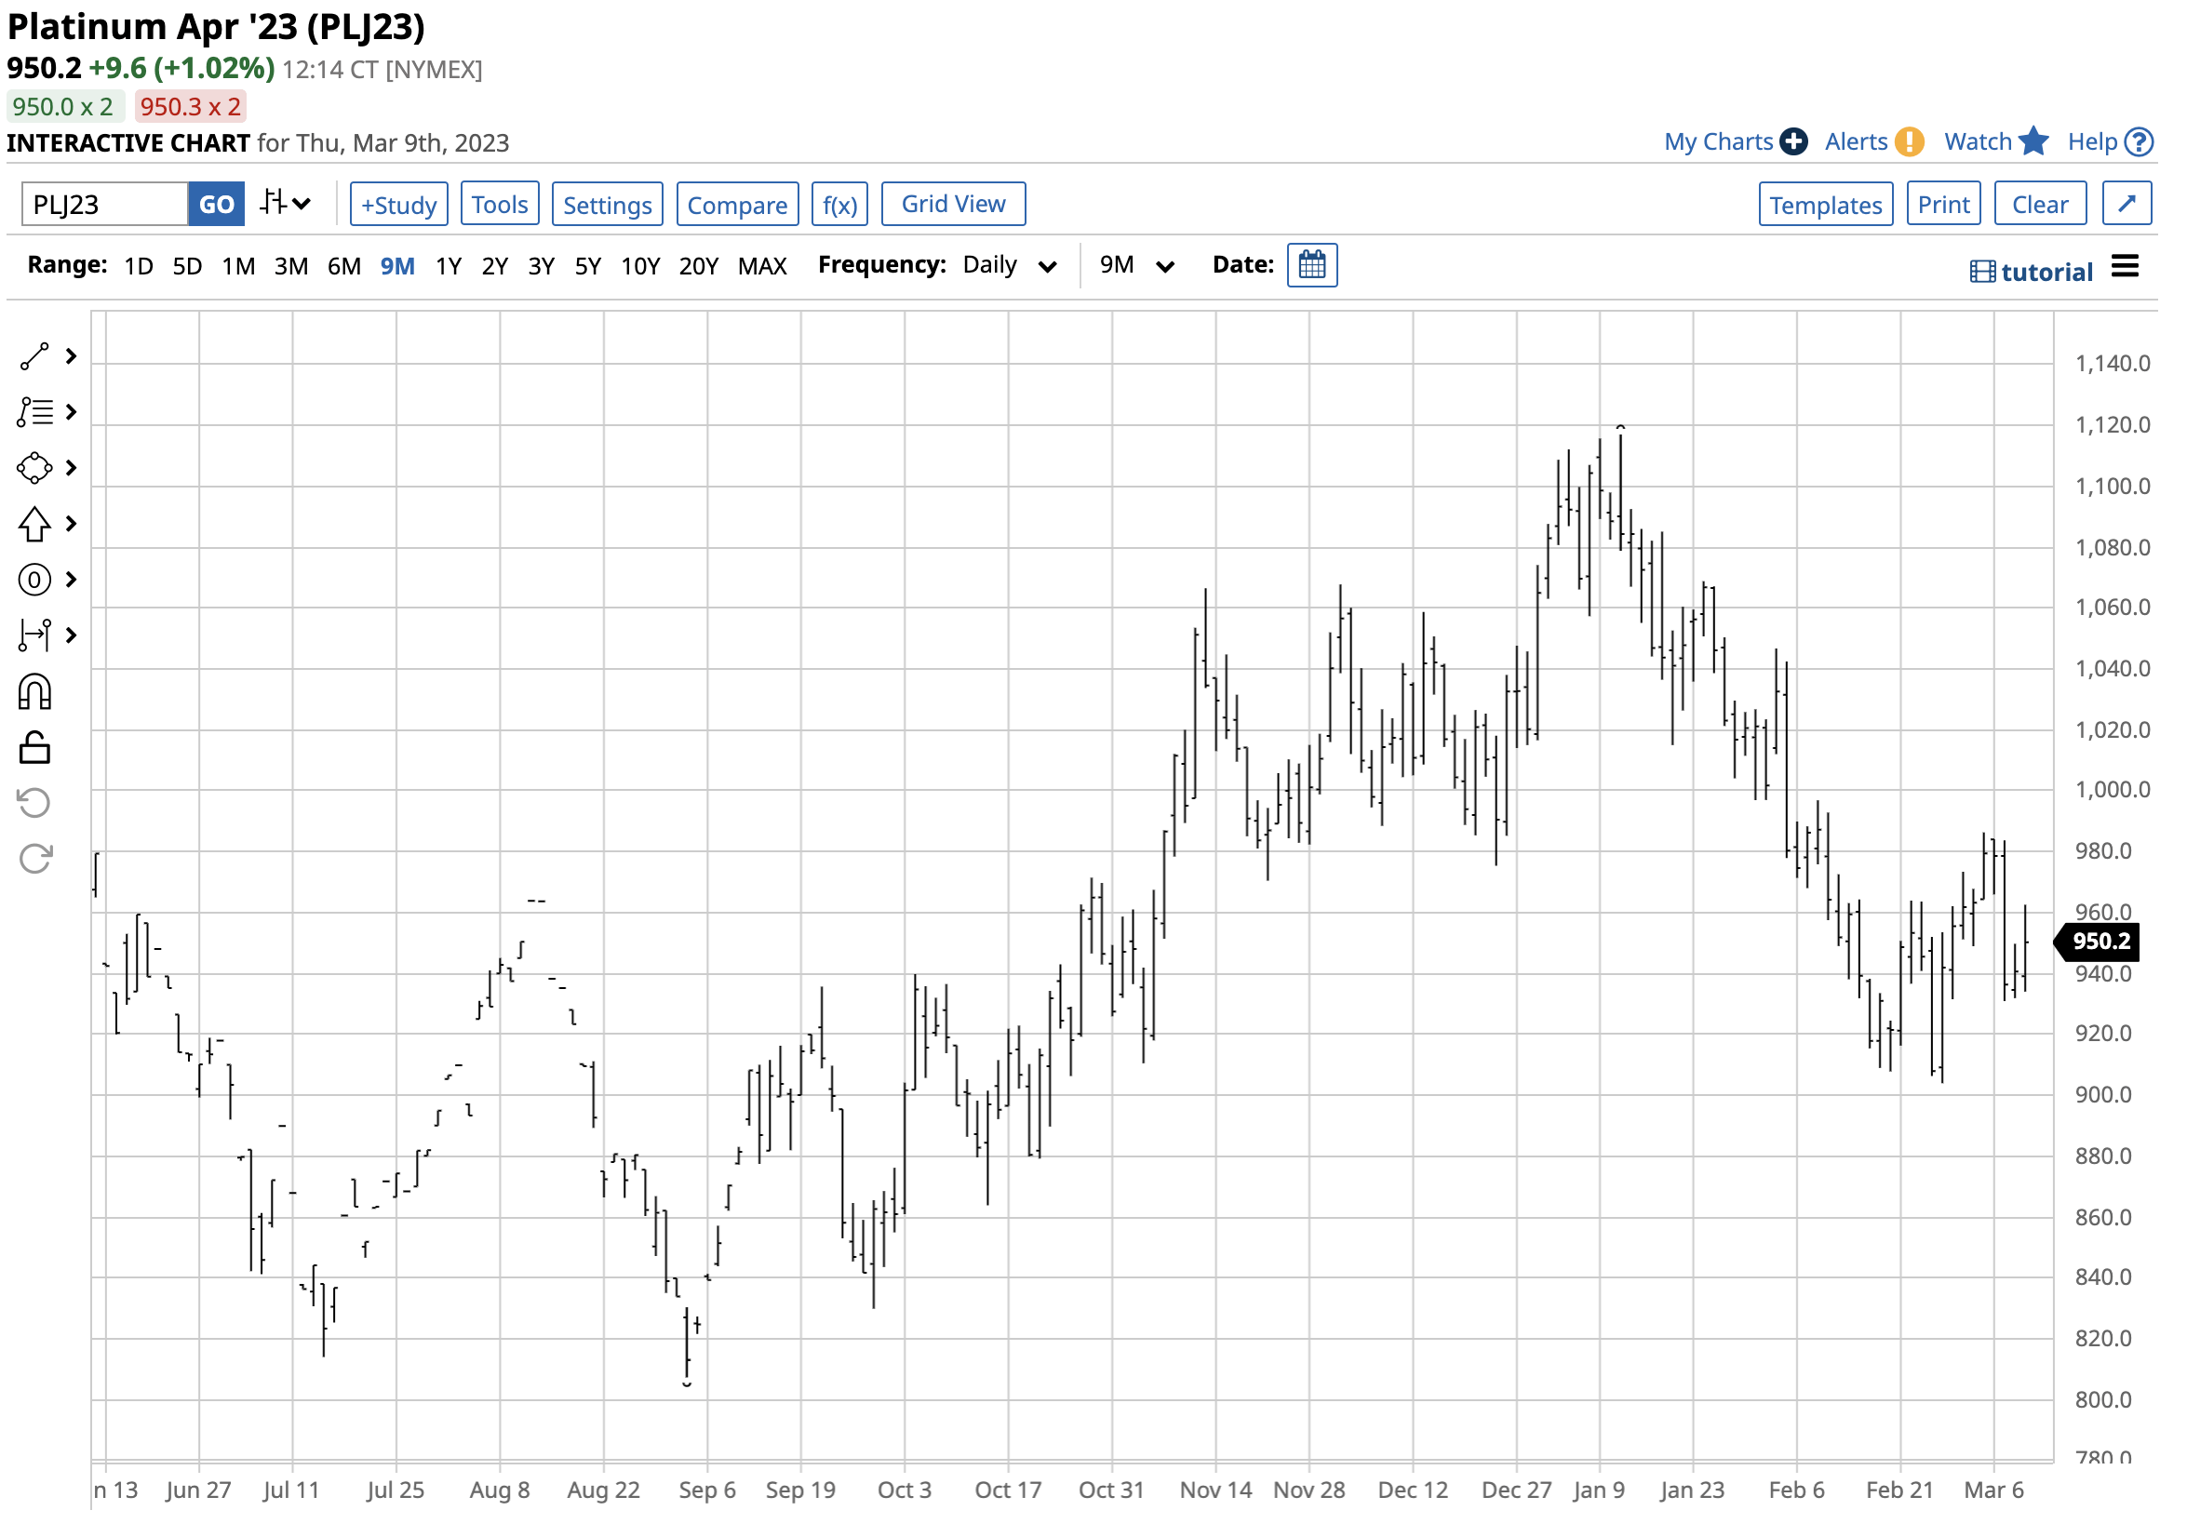Set range to 1Y
This screenshot has width=2187, height=1537.
click(x=449, y=267)
